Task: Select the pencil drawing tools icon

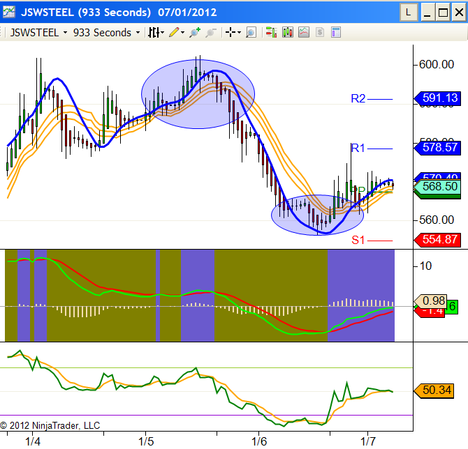Action: [174, 32]
